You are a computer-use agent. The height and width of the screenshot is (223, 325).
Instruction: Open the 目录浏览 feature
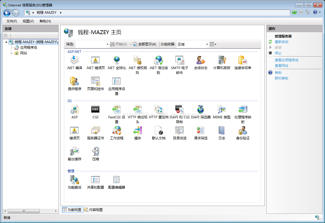click(179, 133)
